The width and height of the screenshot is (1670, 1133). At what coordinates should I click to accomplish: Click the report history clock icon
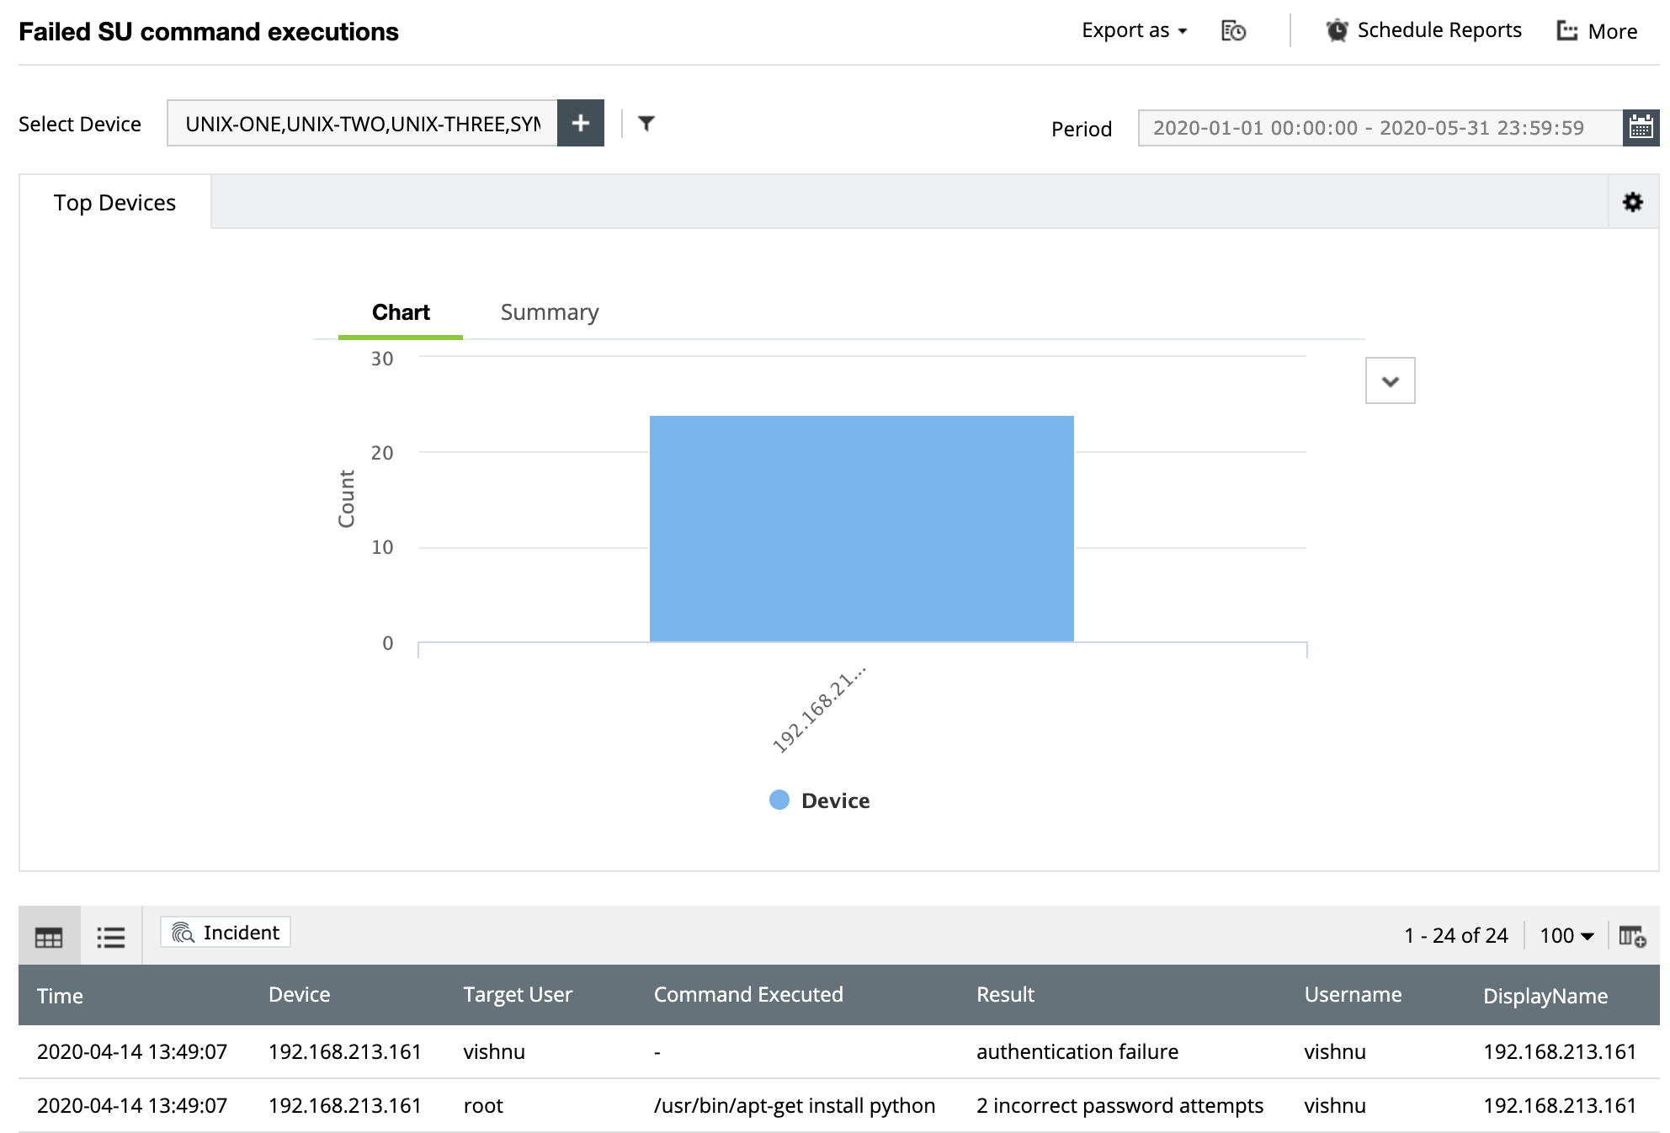pos(1233,31)
